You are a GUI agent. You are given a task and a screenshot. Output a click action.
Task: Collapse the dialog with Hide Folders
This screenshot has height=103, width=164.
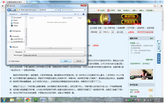click(x=14, y=61)
